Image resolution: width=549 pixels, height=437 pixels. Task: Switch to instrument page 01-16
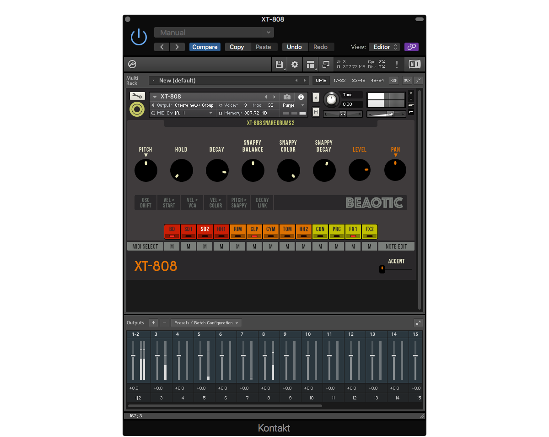click(321, 81)
